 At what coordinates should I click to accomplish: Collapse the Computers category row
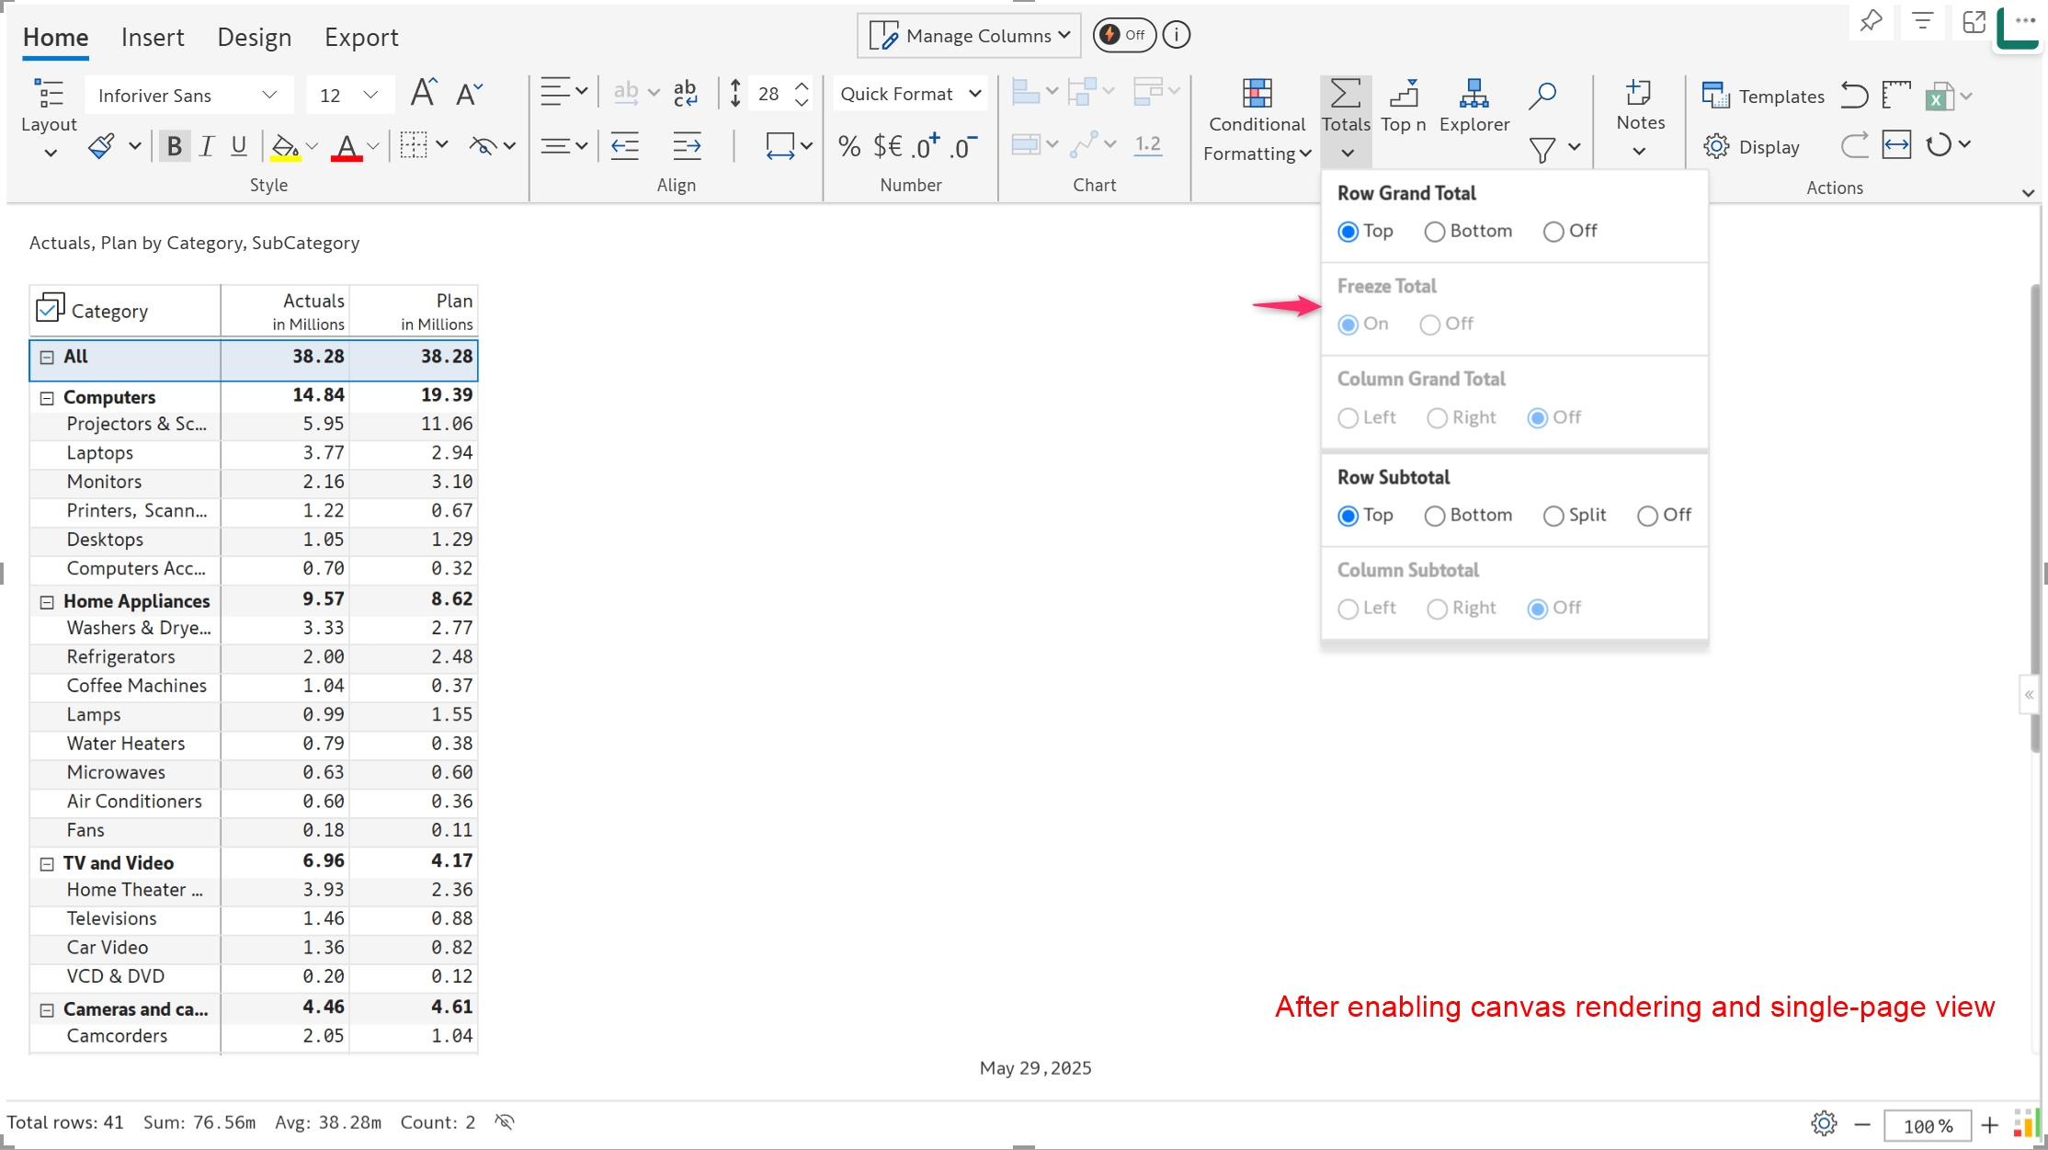pos(47,398)
